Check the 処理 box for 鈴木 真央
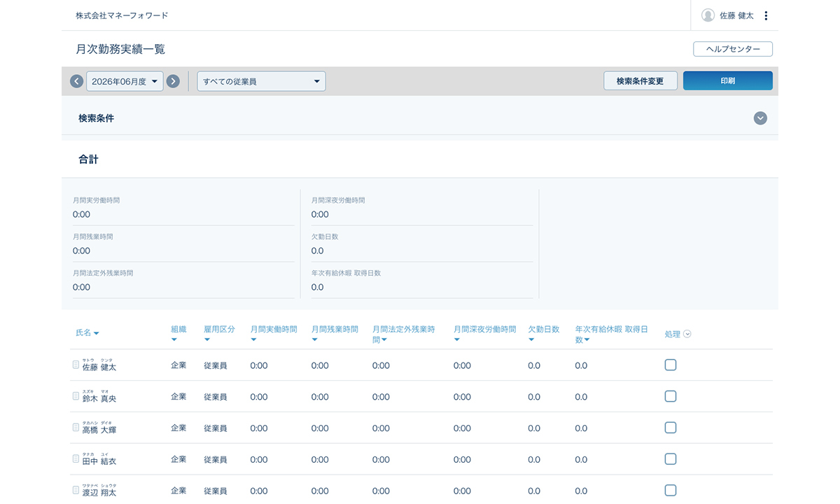840x504 pixels. [x=670, y=396]
